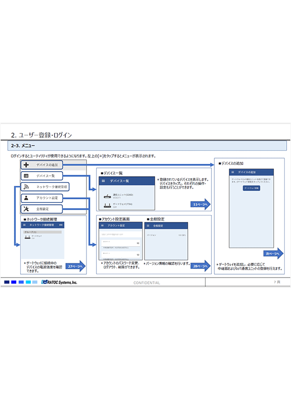291x411 pixels.
Task: Select the デバイス一覧 list icon
Action: point(26,176)
